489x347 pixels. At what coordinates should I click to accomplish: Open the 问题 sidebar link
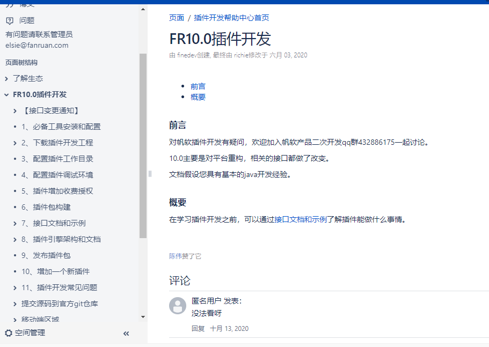tap(27, 20)
